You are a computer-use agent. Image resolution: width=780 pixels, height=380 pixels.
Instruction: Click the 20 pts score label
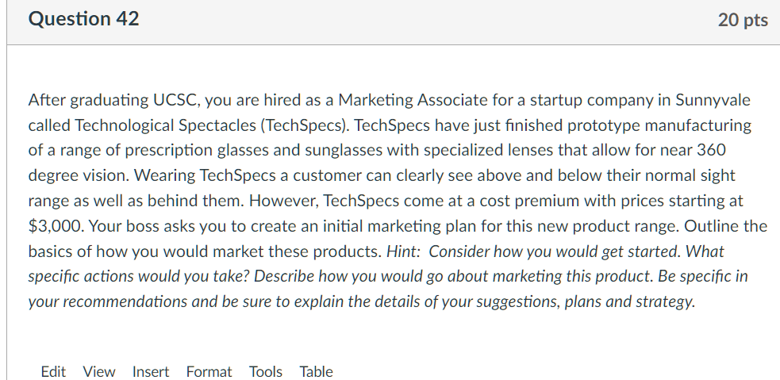pyautogui.click(x=743, y=21)
